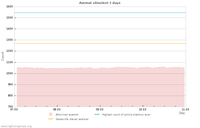Image resolution: width=200 pixels, height=128 pixels.
Task: Open the www.lightningmaps.org link
Action: tap(16, 126)
